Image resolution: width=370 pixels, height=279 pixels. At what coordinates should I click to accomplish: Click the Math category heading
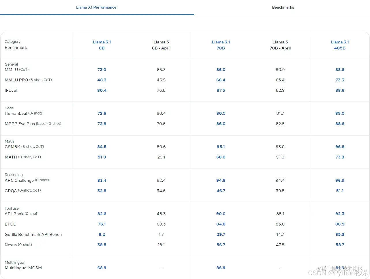(9, 142)
